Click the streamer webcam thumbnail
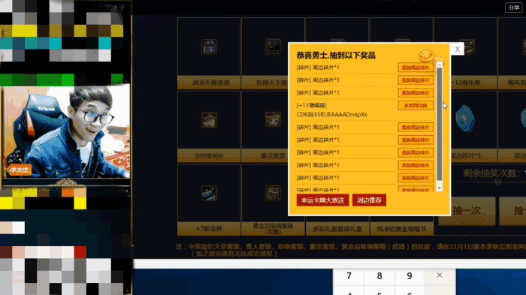Image resolution: width=526 pixels, height=295 pixels. [66, 131]
